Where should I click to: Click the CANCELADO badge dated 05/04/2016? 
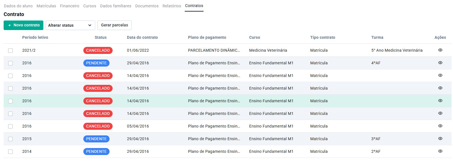point(98,126)
